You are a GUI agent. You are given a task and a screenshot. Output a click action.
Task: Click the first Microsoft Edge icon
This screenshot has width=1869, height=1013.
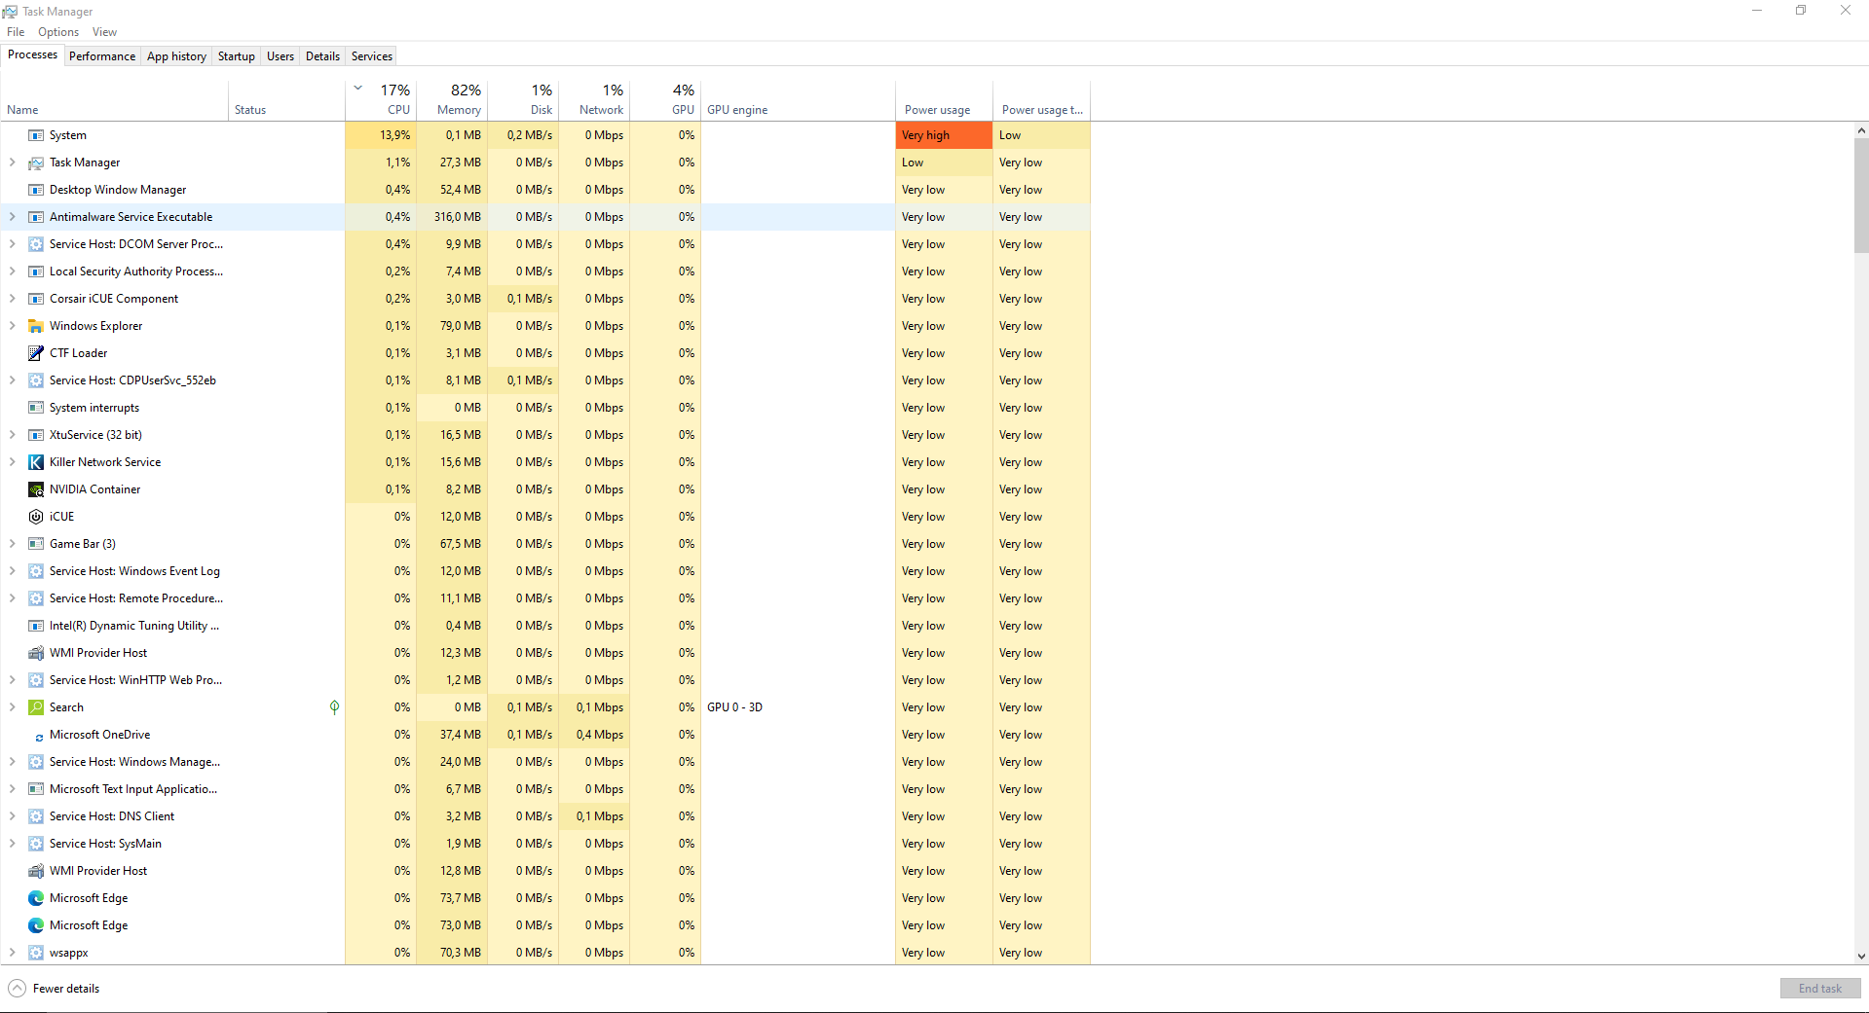tap(36, 898)
